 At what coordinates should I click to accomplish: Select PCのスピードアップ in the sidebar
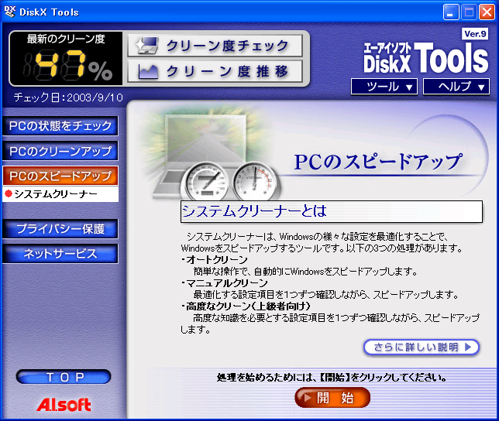(60, 176)
